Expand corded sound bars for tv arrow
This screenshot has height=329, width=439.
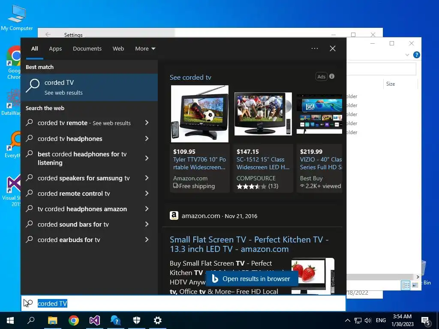pos(147,224)
